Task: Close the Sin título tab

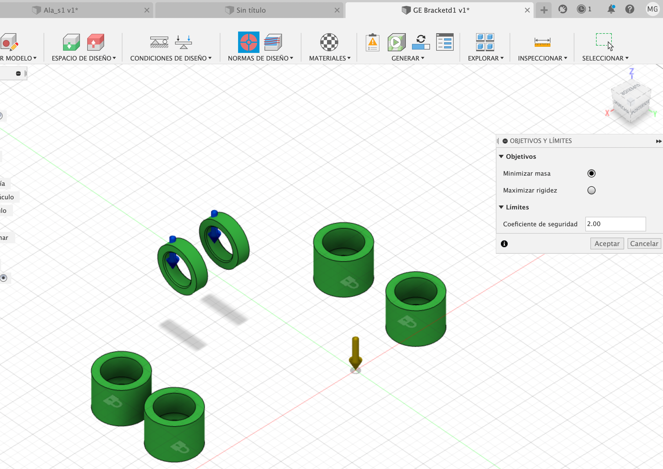Action: coord(337,10)
